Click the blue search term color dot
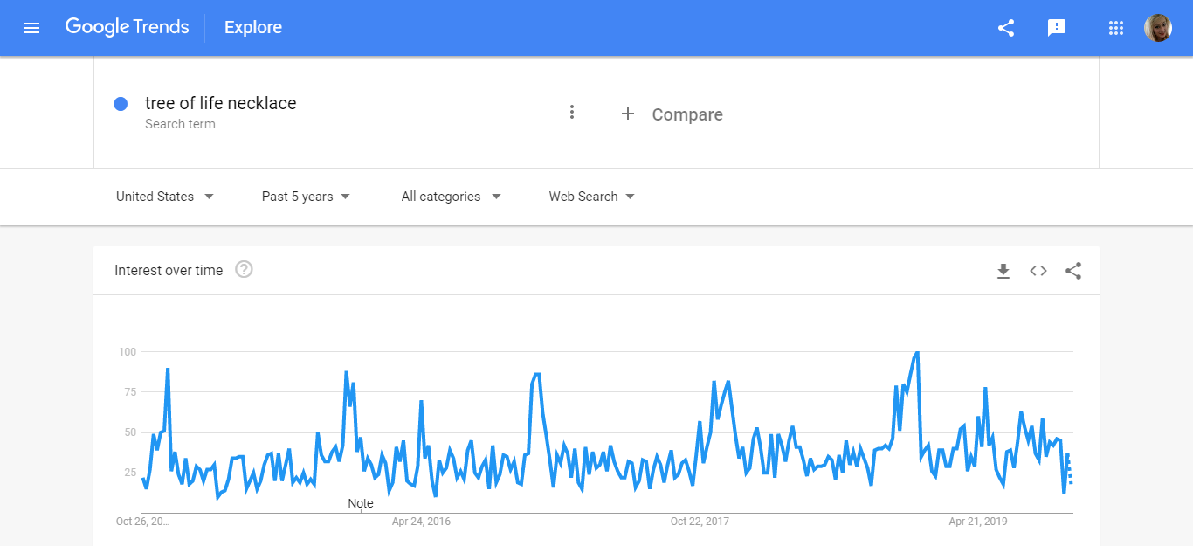This screenshot has height=546, width=1193. click(121, 104)
